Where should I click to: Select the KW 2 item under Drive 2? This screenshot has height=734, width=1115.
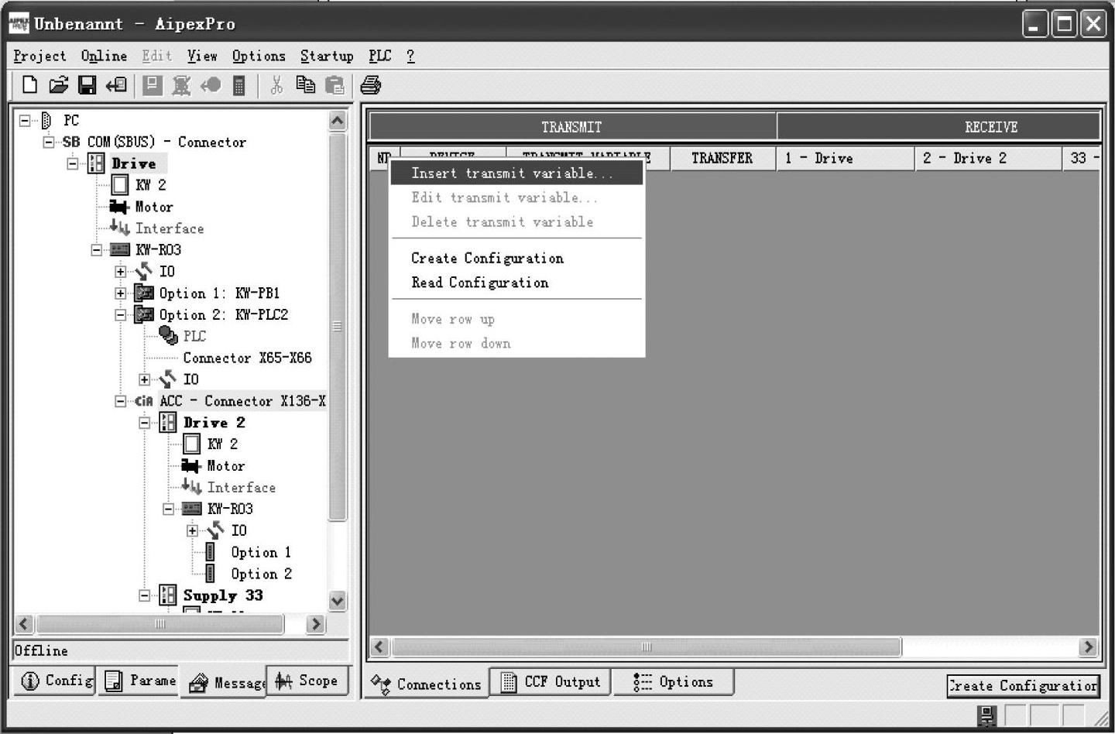tap(222, 444)
